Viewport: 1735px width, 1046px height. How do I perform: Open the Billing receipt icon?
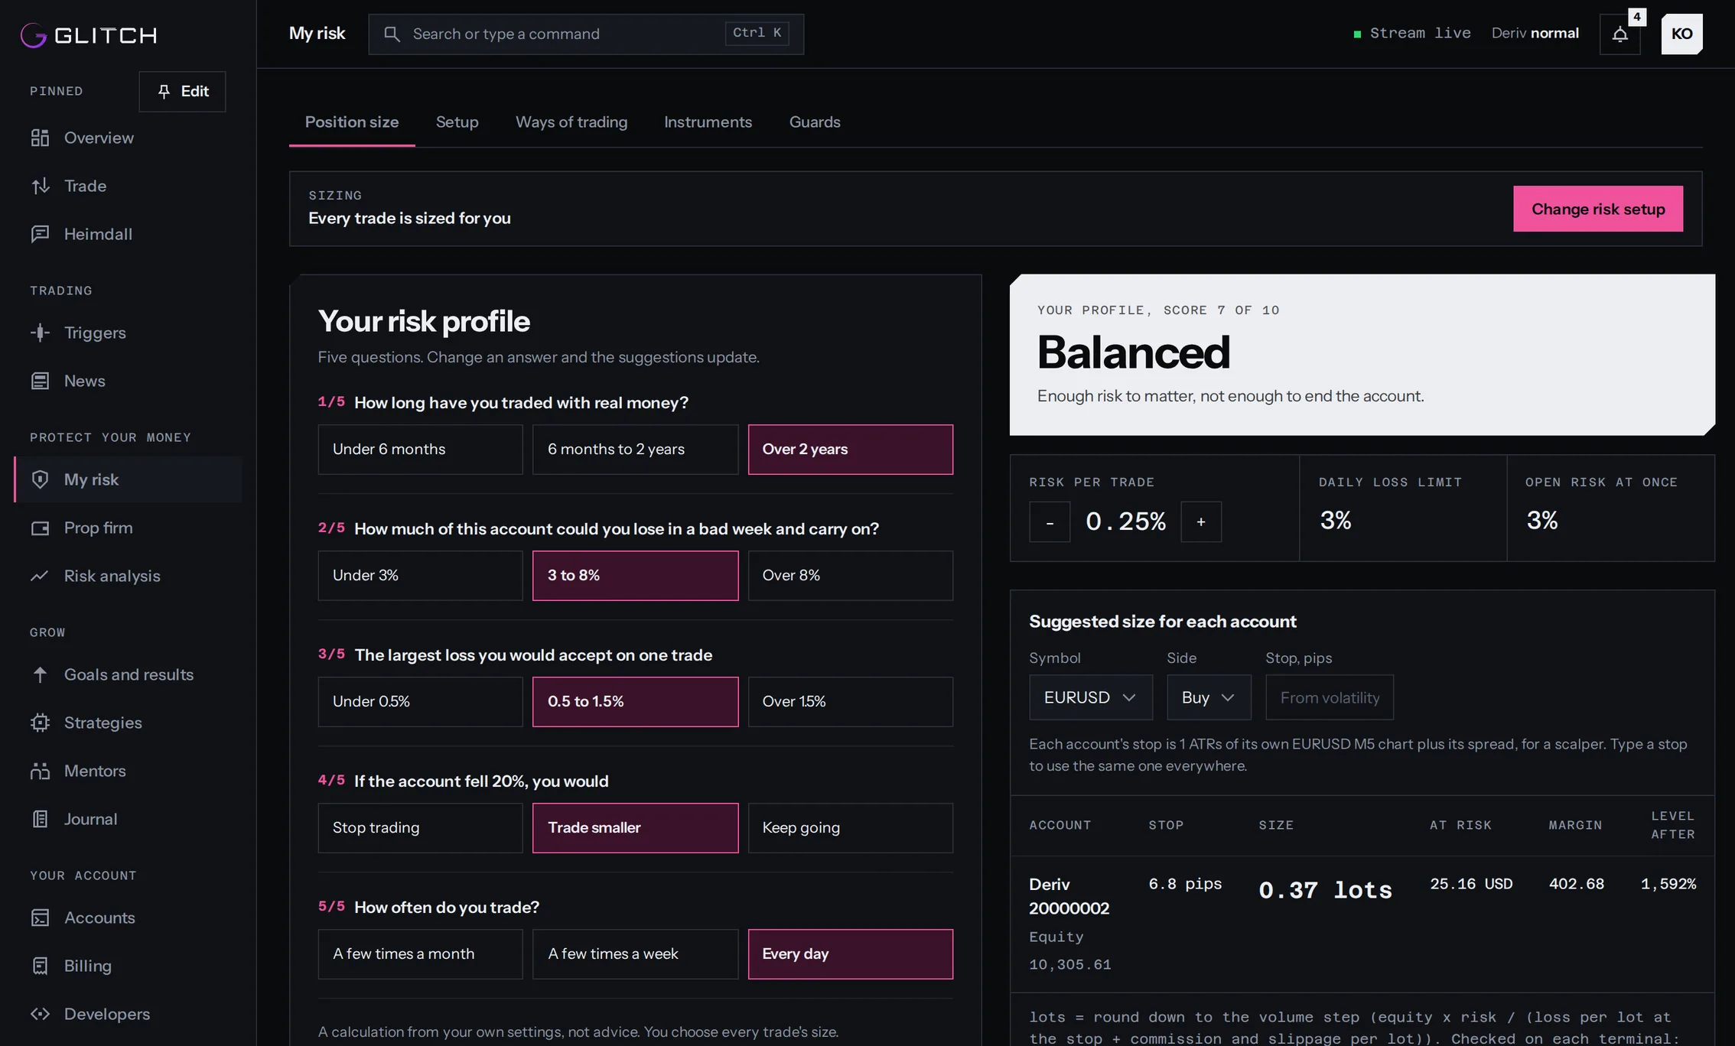40,966
